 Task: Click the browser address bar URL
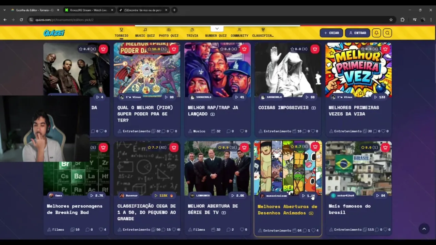tap(64, 20)
